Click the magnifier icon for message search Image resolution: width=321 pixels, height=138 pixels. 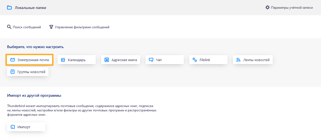9,27
